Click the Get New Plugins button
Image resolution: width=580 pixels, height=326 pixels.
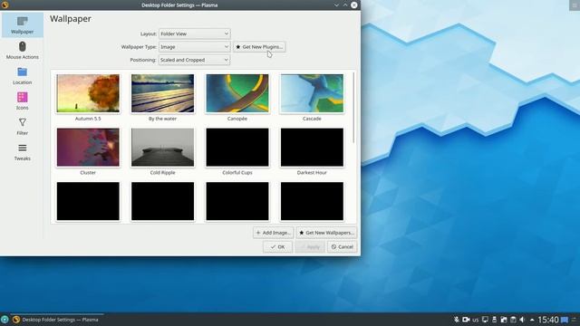tap(259, 47)
